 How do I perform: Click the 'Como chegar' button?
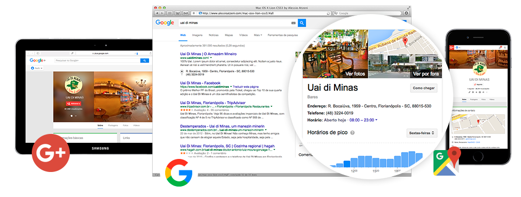424,88
